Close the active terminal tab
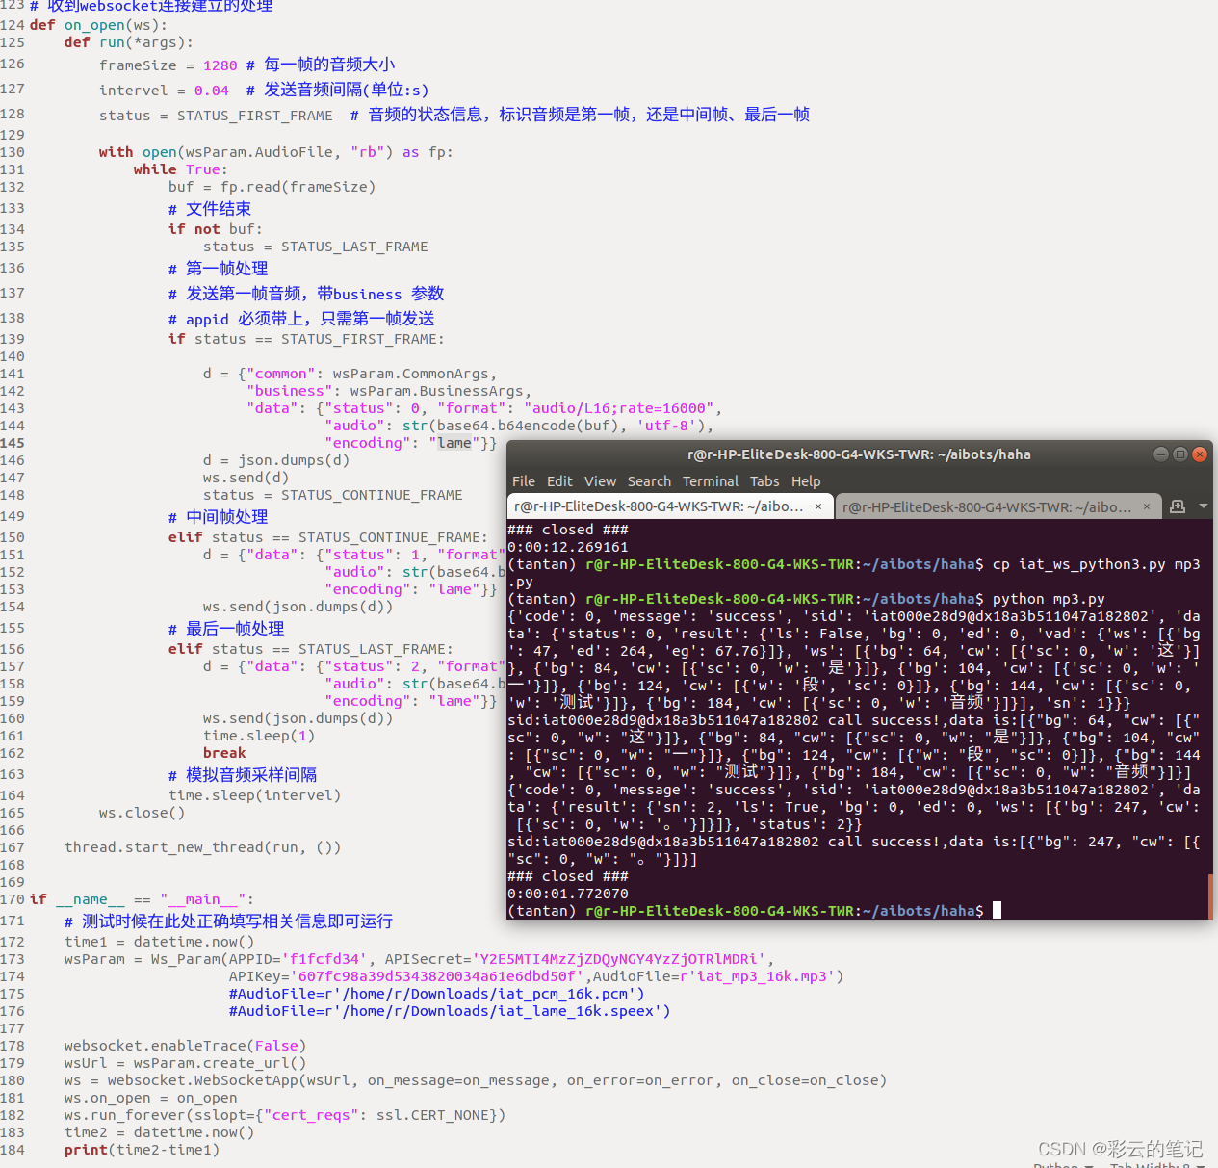 [819, 506]
